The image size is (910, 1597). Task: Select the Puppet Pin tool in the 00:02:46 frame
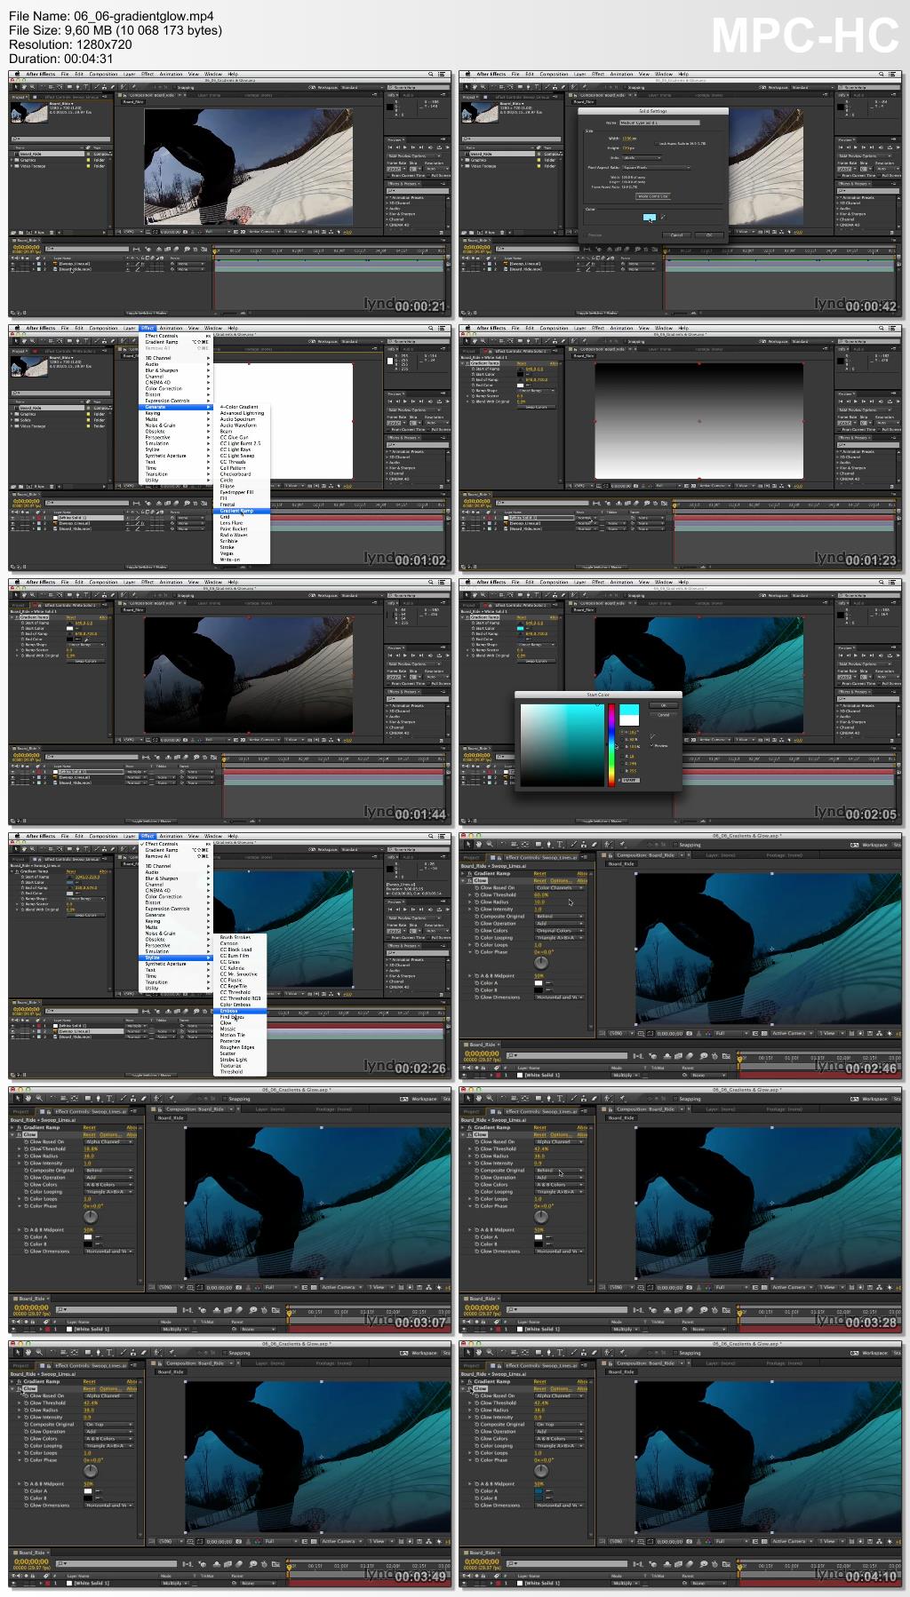622,845
